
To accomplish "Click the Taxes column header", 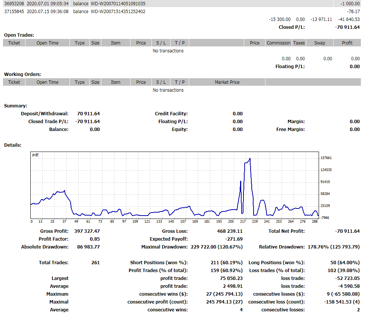I will click(x=299, y=43).
